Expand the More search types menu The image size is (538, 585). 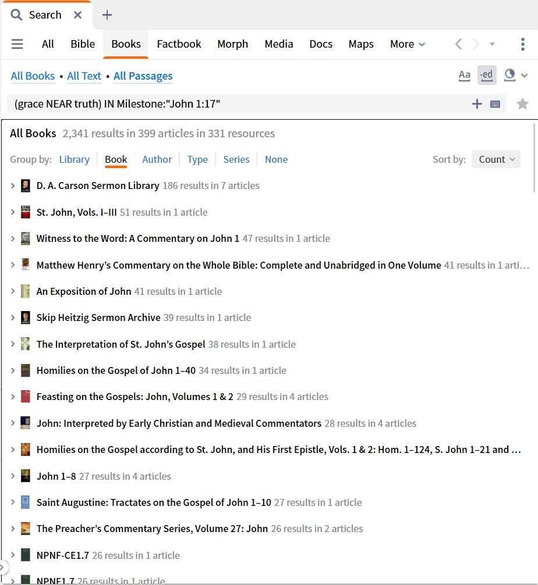[x=408, y=44]
